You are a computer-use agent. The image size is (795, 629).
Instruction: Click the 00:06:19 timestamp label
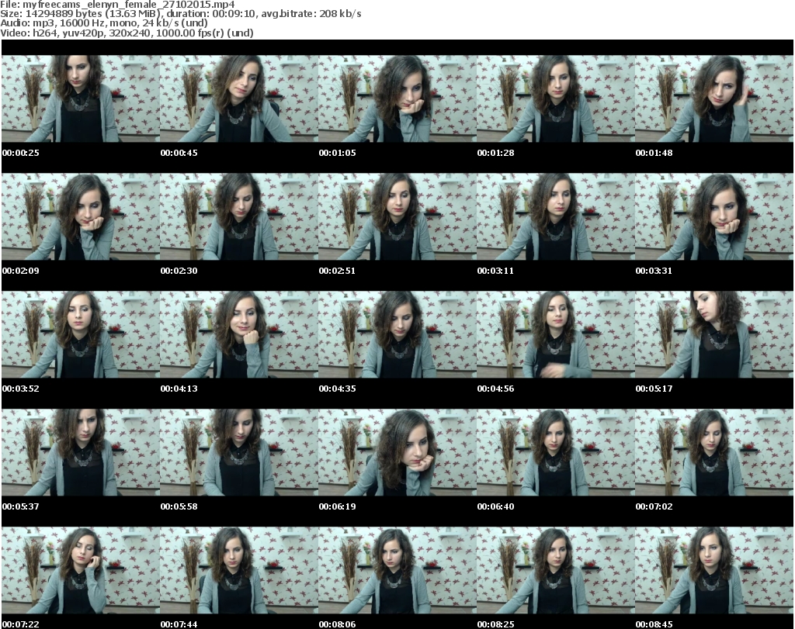[x=337, y=506]
